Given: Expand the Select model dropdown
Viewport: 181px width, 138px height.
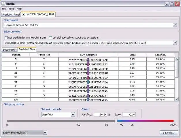Looking at the screenshot, I should (x=175, y=25).
